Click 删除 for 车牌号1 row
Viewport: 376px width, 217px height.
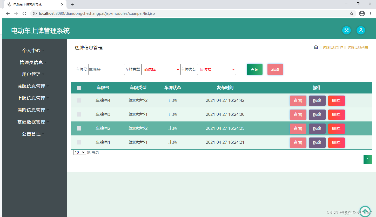[337, 143]
